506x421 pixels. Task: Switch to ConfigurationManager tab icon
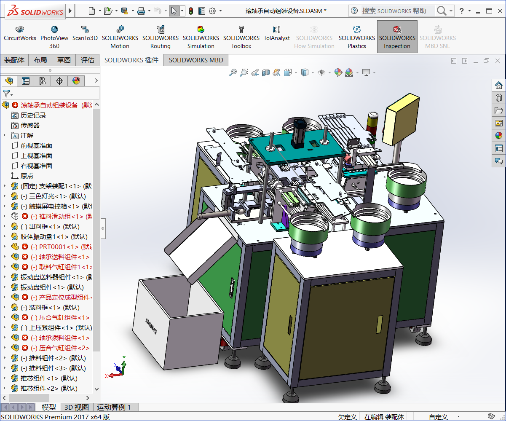(43, 80)
